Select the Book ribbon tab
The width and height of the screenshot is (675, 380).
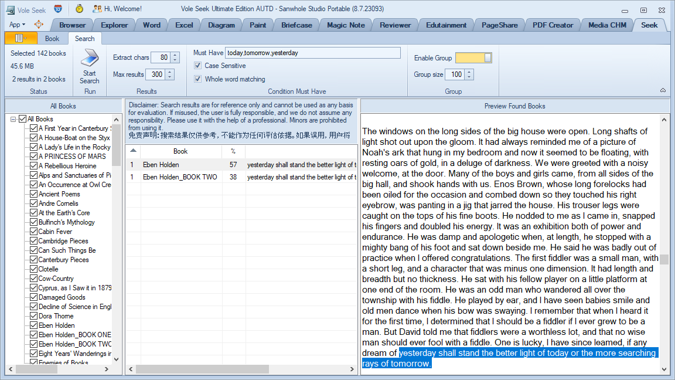[52, 38]
